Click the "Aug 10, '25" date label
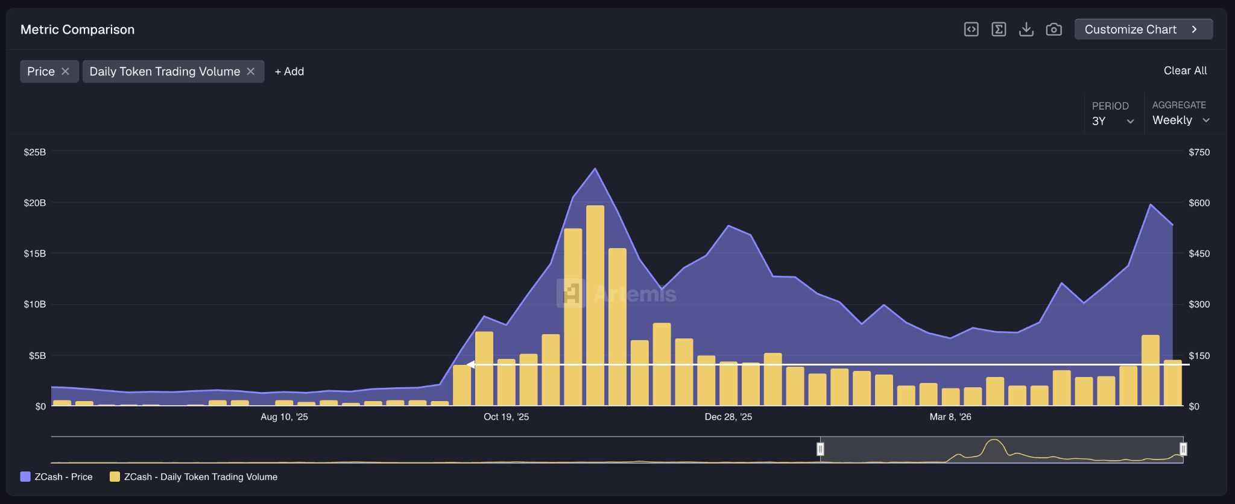The image size is (1235, 504). click(284, 417)
